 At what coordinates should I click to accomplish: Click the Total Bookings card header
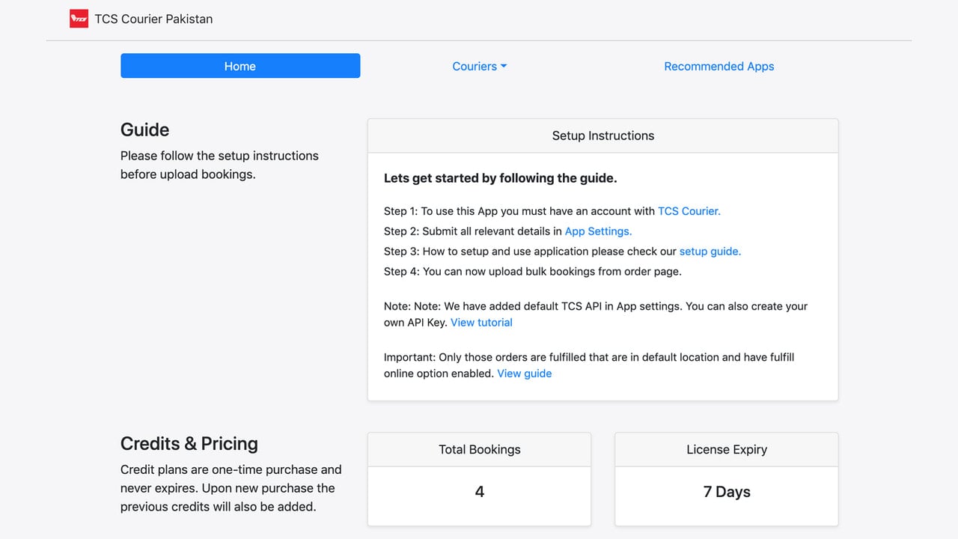(480, 450)
